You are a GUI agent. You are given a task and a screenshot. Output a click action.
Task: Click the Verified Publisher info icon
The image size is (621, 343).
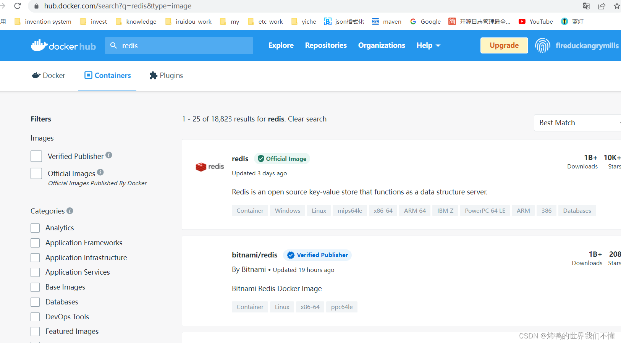(109, 155)
